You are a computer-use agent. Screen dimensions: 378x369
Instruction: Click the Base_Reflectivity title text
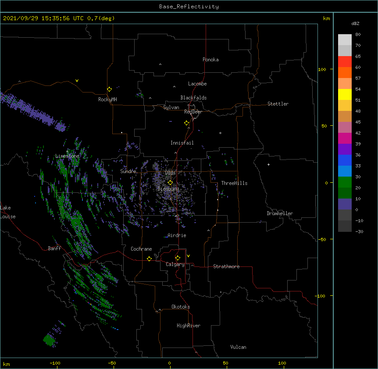189,7
